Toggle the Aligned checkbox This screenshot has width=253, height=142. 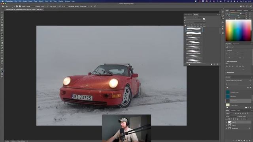(x=69, y=6)
